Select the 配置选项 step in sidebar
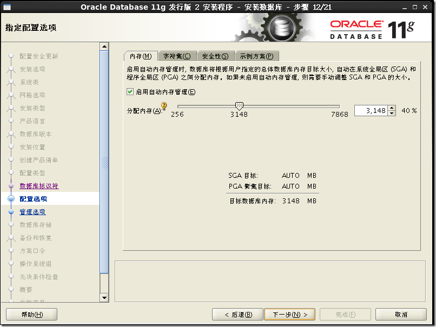436x327 pixels. coord(34,199)
